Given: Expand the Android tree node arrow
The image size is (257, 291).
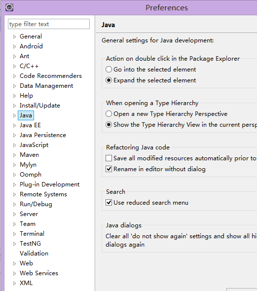Looking at the screenshot, I should [14, 46].
